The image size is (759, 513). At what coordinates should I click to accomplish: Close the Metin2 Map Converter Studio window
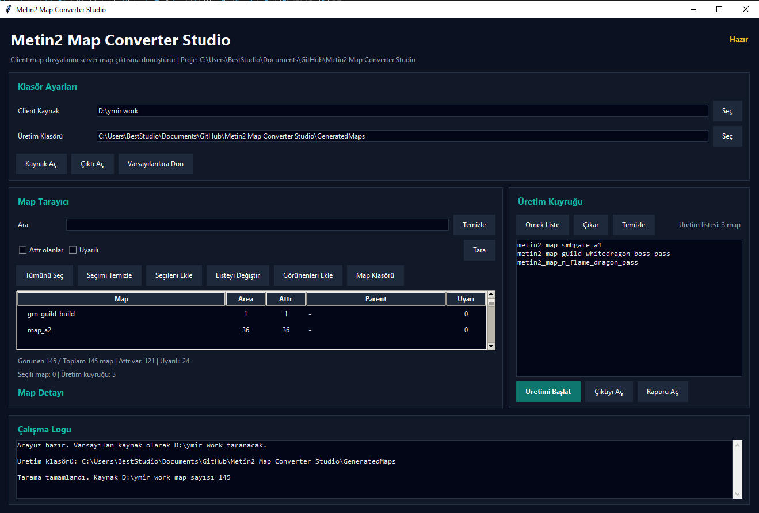pos(745,9)
